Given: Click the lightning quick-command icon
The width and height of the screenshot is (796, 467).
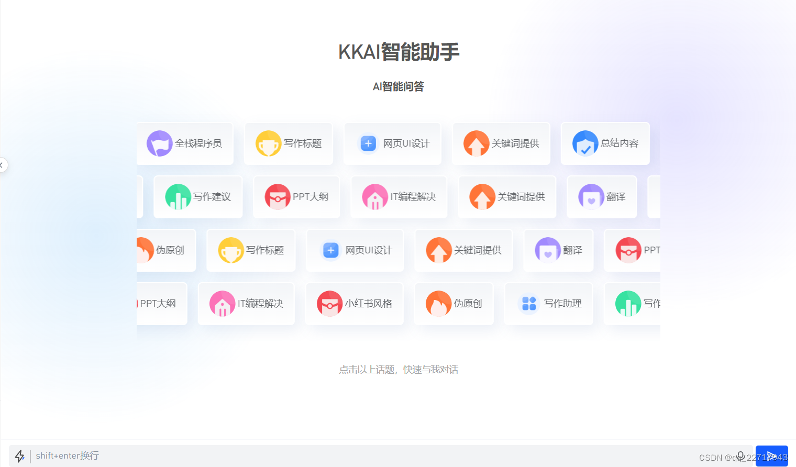Looking at the screenshot, I should click(20, 455).
